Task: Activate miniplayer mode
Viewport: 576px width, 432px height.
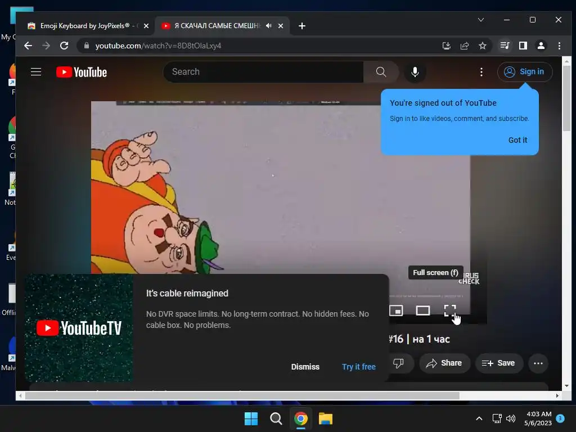Action: (396, 310)
